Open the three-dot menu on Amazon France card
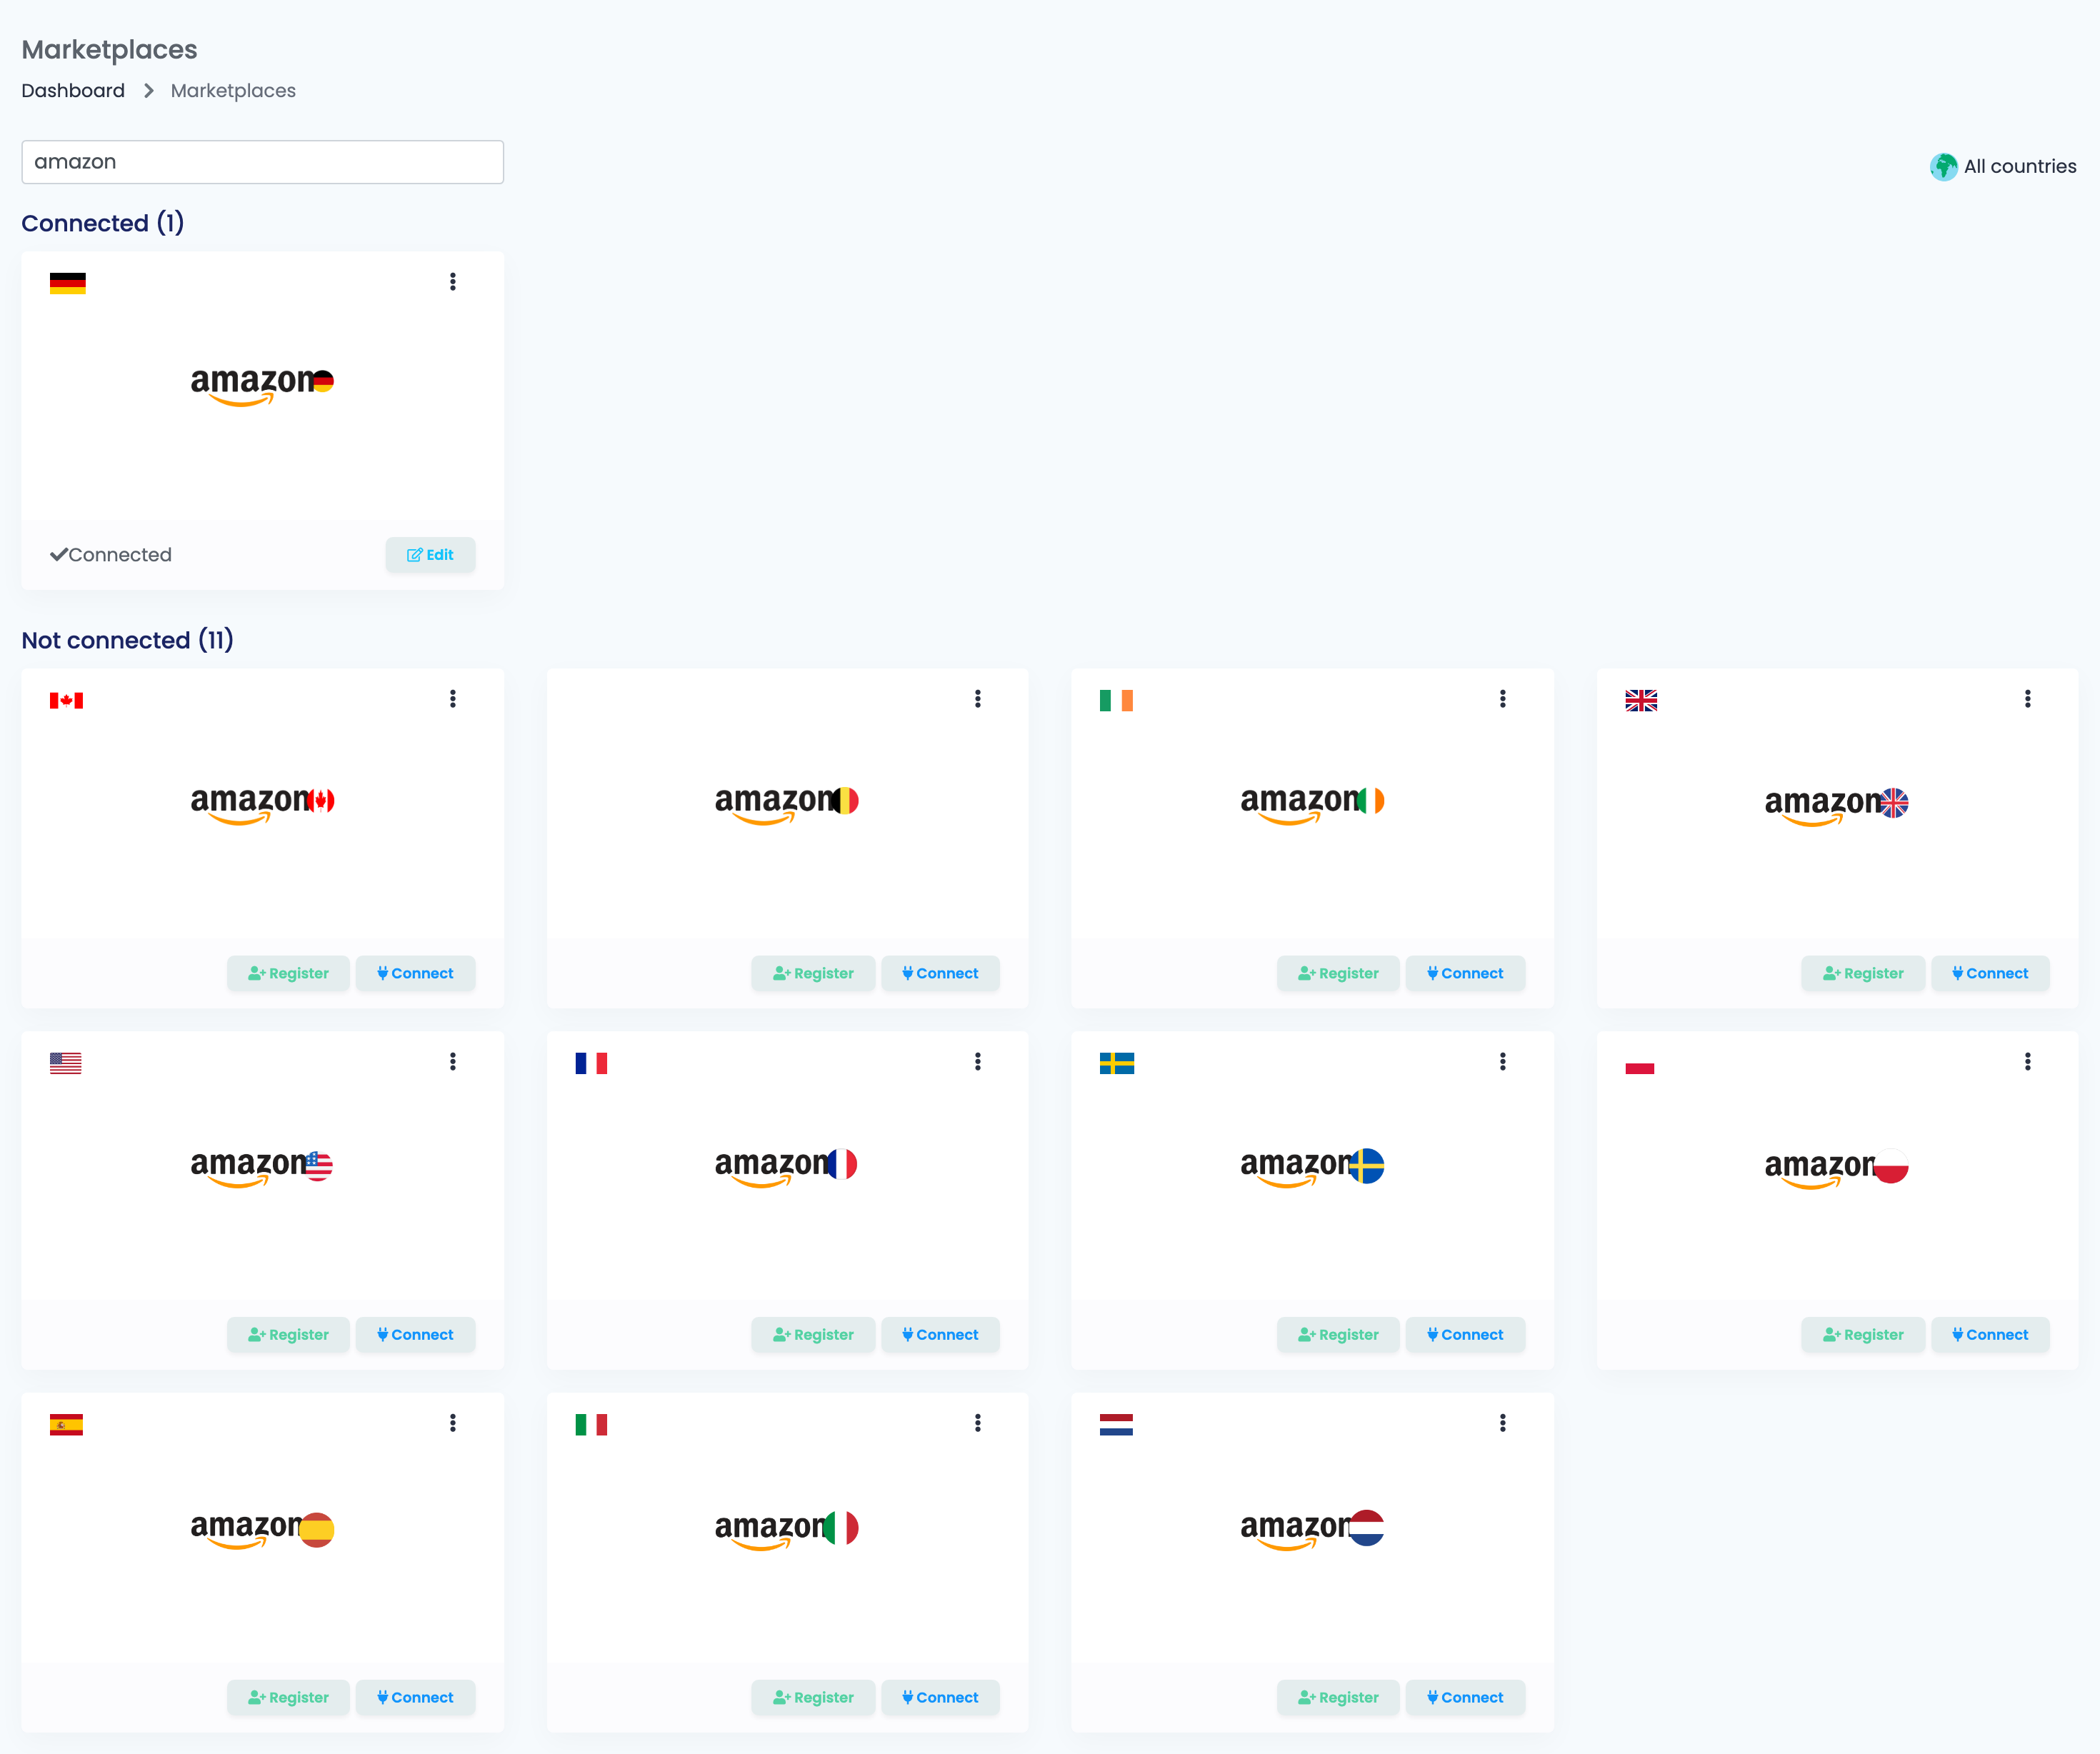Viewport: 2100px width, 1754px height. 978,1061
